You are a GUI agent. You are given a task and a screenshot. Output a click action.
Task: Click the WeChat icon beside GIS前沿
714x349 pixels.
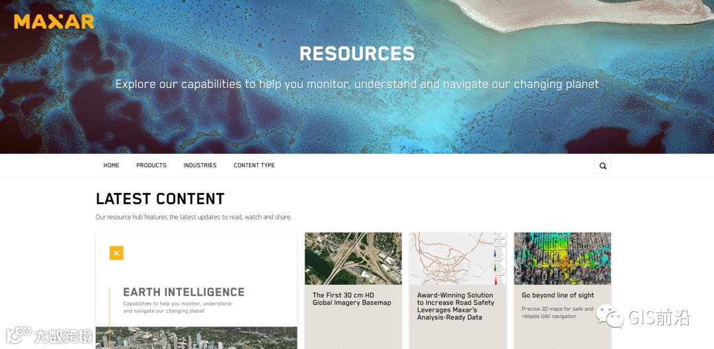coord(610,316)
